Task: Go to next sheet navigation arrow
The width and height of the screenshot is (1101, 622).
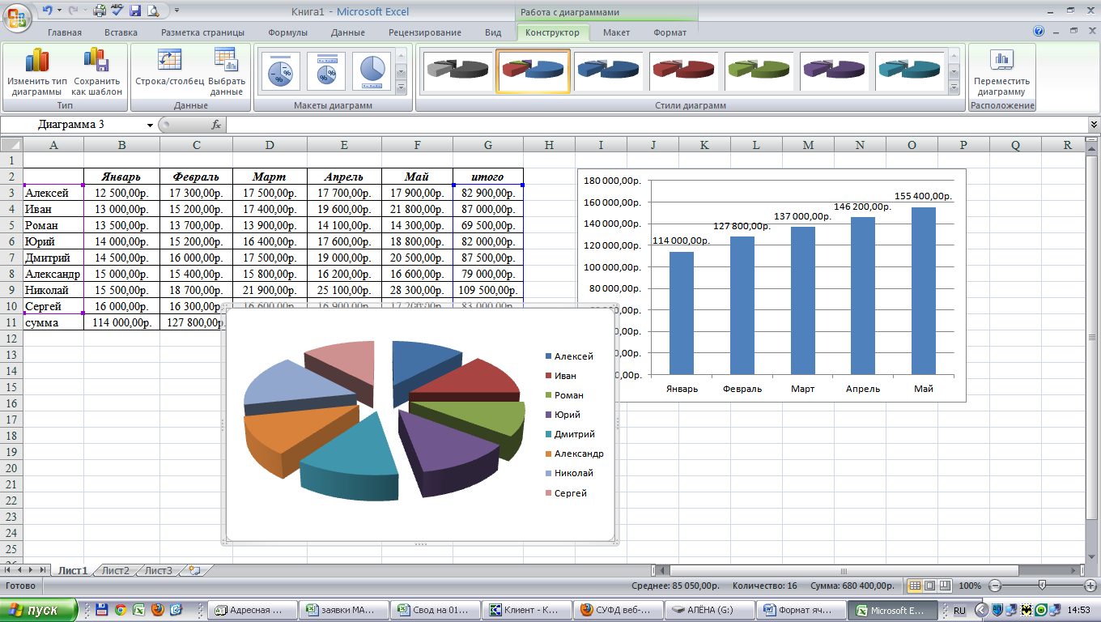Action: click(x=30, y=570)
